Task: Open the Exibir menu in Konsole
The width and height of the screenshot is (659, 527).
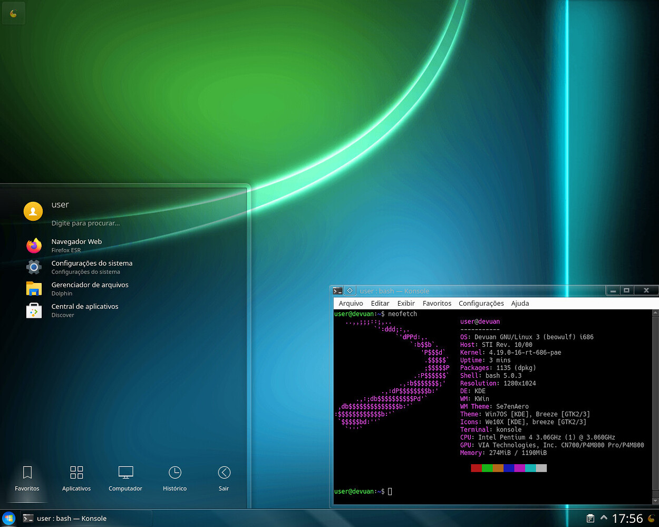Action: pos(406,304)
